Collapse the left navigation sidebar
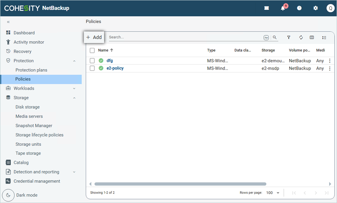This screenshot has height=203, width=337. point(8,22)
